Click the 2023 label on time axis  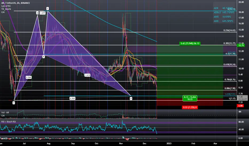pyautogui.click(x=169, y=143)
